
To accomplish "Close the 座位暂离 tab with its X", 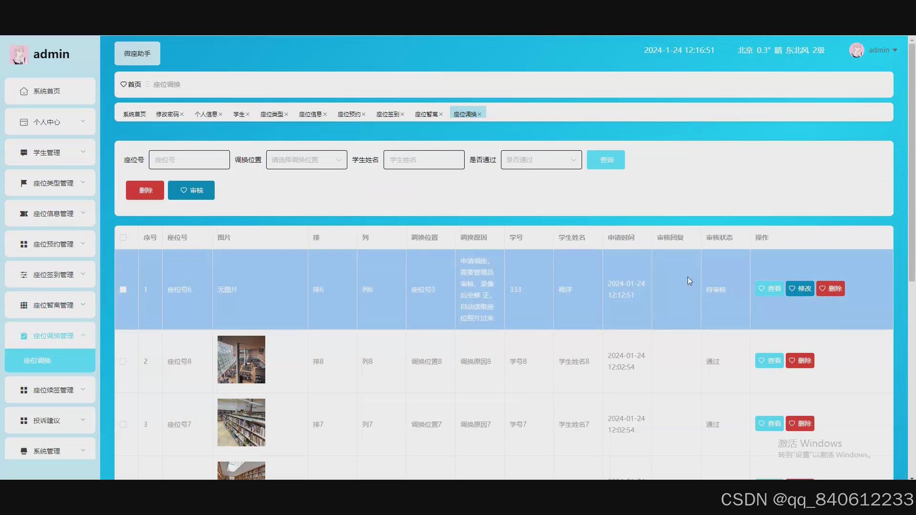I will coord(441,114).
